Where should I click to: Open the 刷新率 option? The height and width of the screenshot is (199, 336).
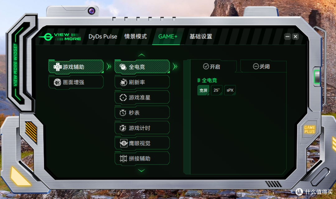[142, 82]
